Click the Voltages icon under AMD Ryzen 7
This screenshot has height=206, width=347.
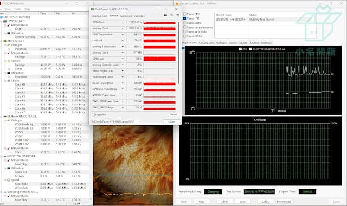(x=9, y=45)
